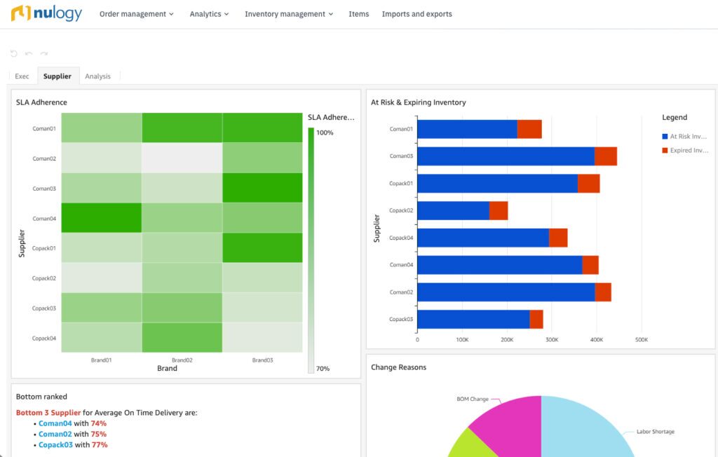The width and height of the screenshot is (718, 457).
Task: Click the At Risk & Expiring Inventory title
Action: (418, 102)
